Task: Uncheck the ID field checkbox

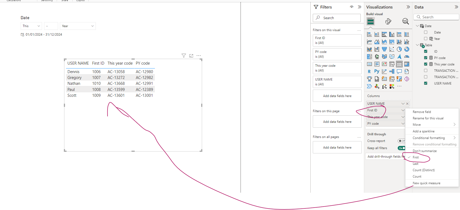Action: coord(426,51)
